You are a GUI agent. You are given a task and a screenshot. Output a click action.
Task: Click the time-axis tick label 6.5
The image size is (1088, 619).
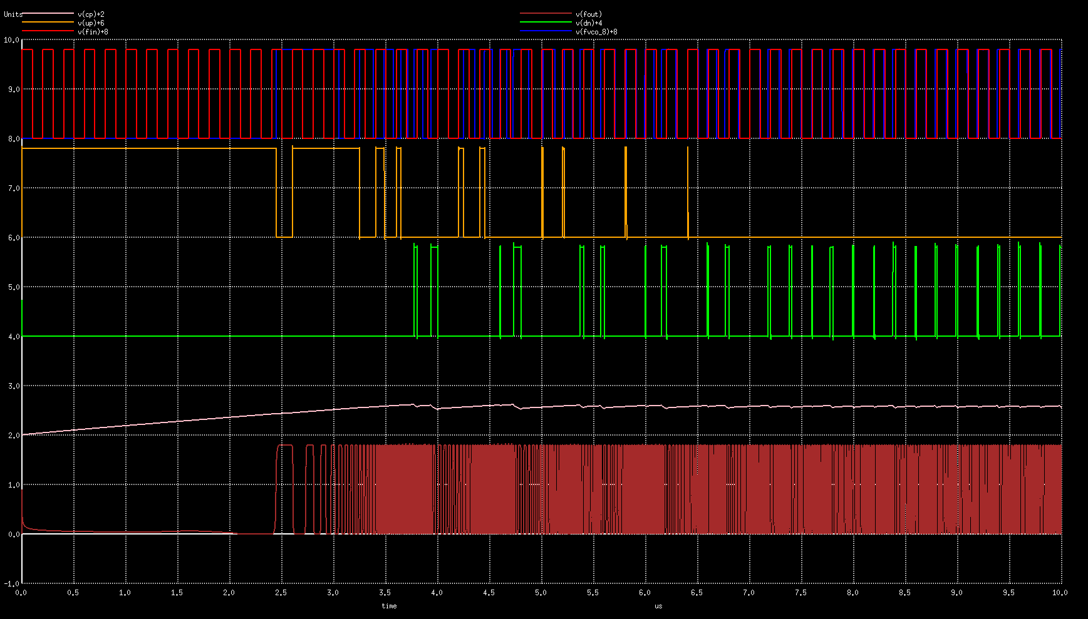pos(697,593)
